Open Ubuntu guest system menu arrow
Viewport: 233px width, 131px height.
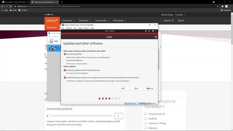point(155,31)
